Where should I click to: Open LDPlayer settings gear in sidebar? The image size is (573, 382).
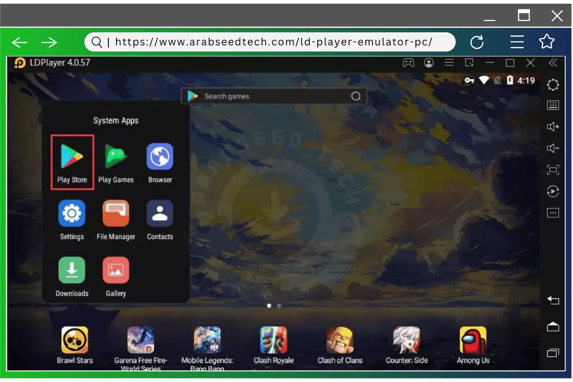(552, 85)
